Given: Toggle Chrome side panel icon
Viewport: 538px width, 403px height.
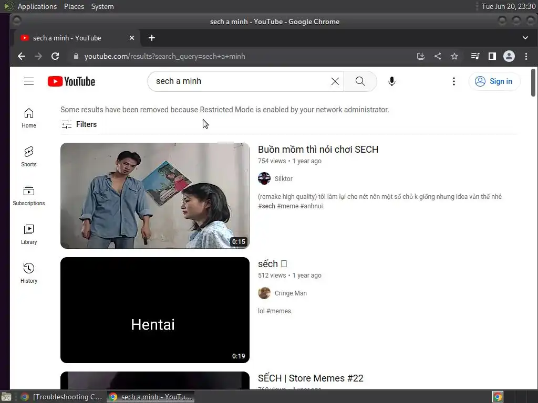Looking at the screenshot, I should click(492, 56).
